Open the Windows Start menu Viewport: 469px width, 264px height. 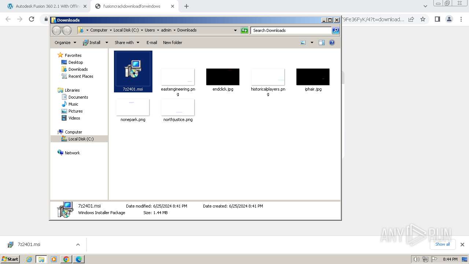tap(10, 259)
